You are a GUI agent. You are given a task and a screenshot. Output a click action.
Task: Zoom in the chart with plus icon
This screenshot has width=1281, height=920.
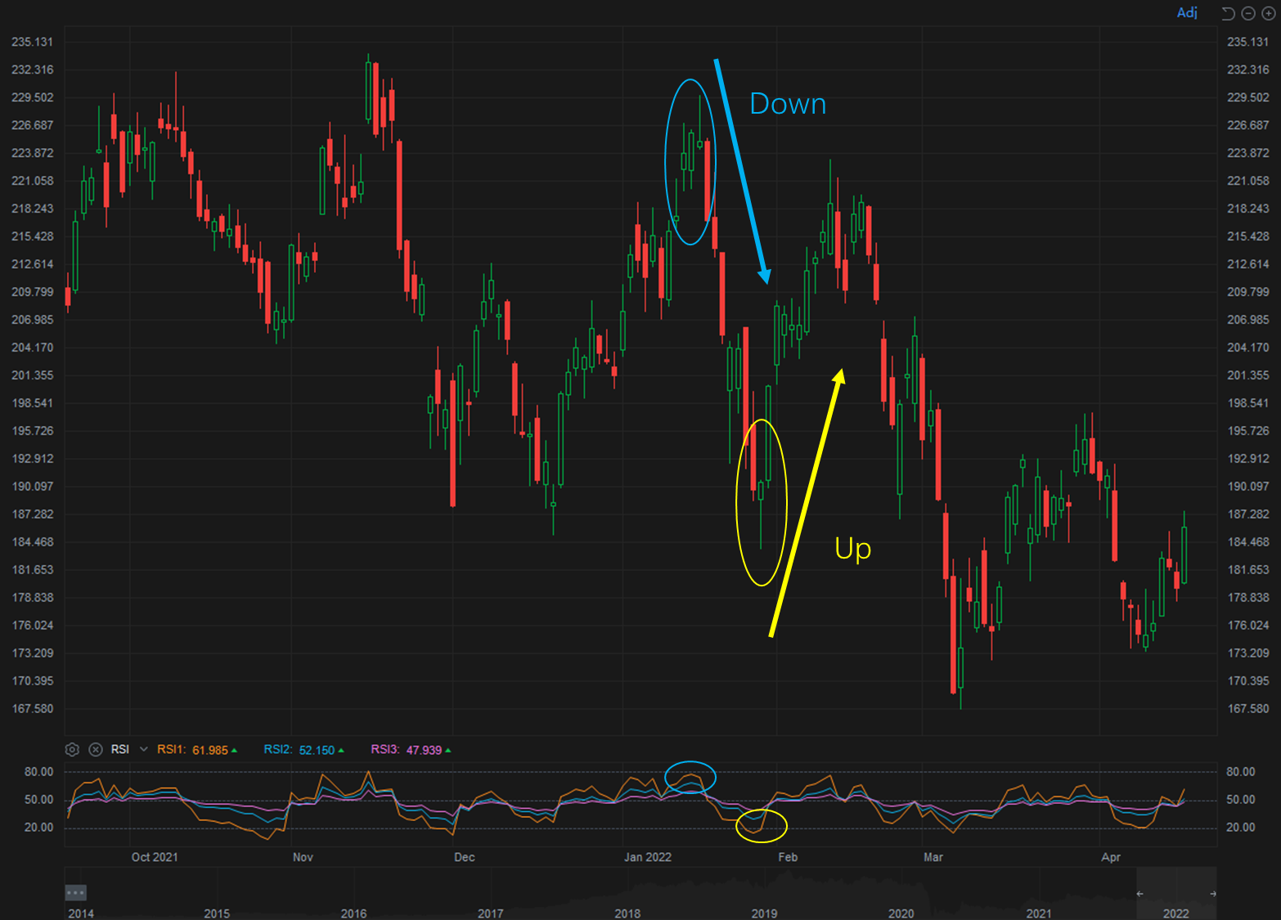[x=1268, y=13]
